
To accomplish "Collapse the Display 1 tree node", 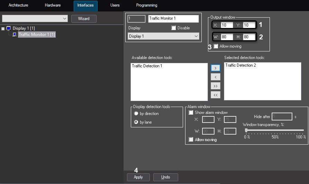I will pyautogui.click(x=3, y=28).
